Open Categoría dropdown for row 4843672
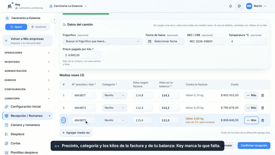The width and height of the screenshot is (275, 155). 115,108
